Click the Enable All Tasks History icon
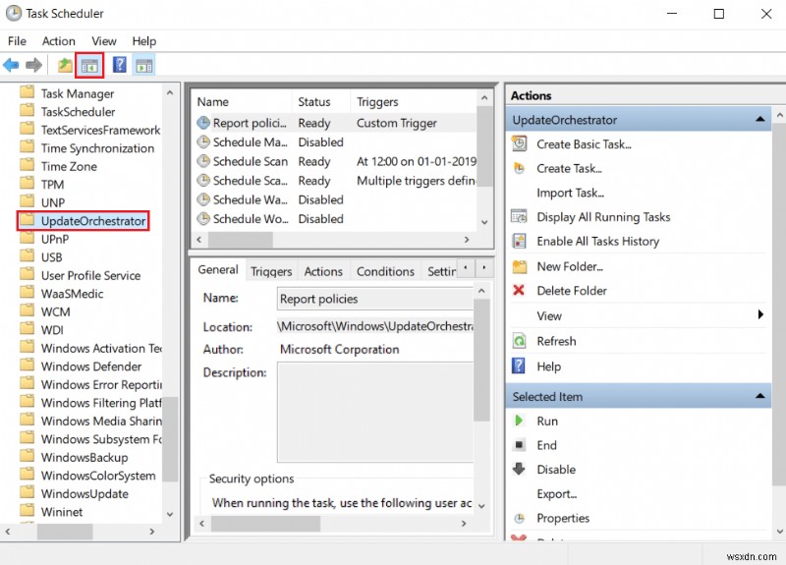Viewport: 786px width, 565px height. [x=519, y=241]
